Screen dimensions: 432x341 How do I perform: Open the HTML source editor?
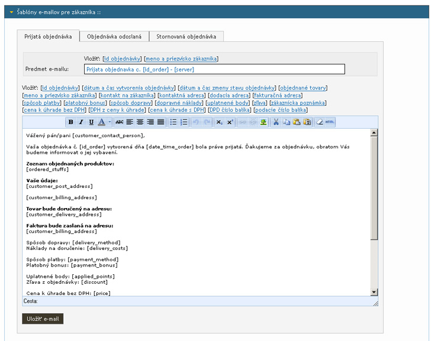330,122
